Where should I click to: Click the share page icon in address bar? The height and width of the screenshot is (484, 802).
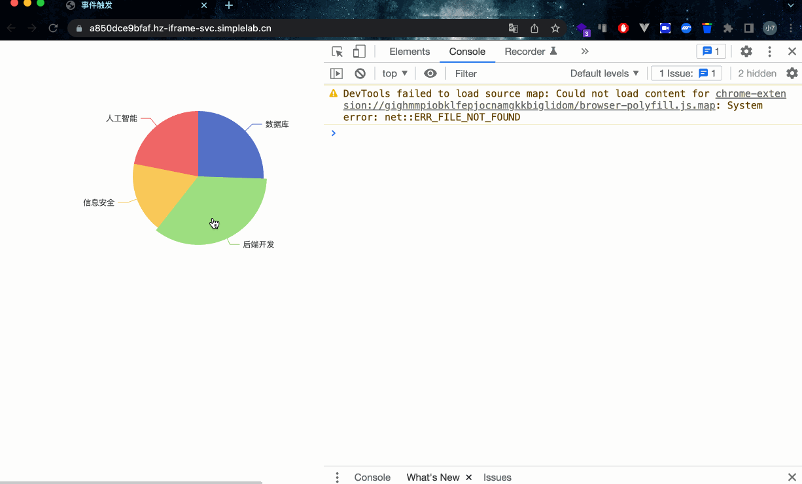tap(534, 28)
